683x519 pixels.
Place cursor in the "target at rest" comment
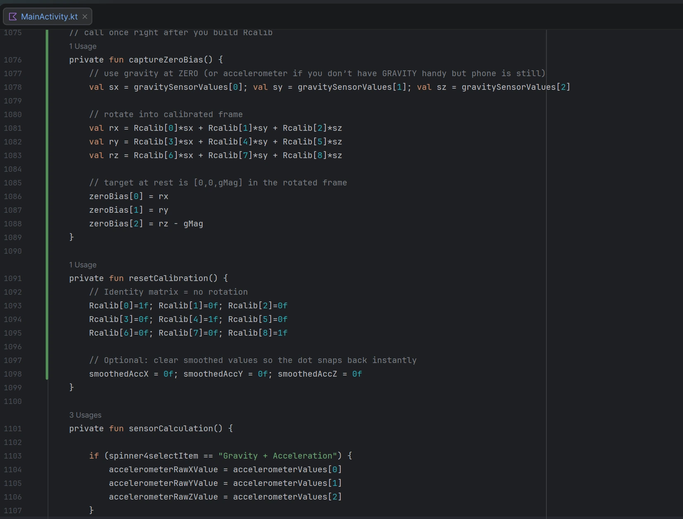218,183
